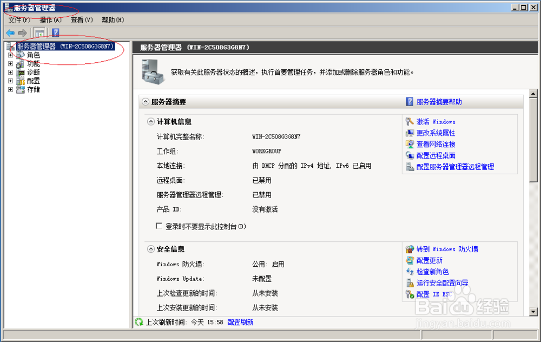Image resolution: width=541 pixels, height=342 pixels.
Task: Collapse the 服务器摘要 section
Action: click(146, 102)
